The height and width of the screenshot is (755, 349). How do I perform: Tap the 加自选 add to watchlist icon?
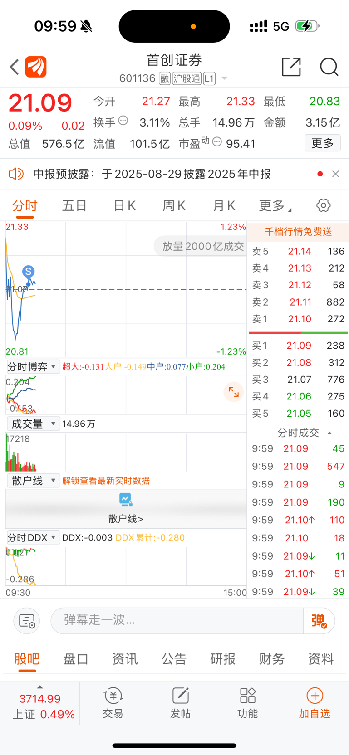(x=315, y=703)
